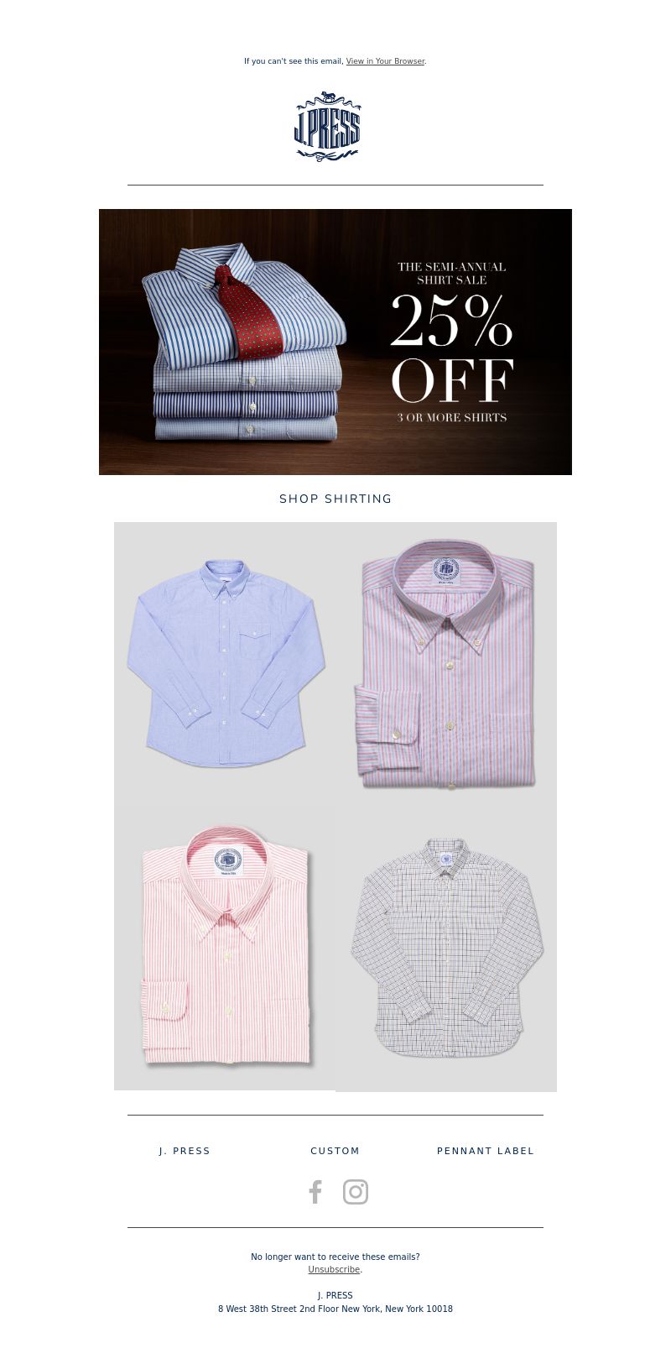Click the Facebook icon
The width and height of the screenshot is (671, 1364).
tap(315, 1192)
